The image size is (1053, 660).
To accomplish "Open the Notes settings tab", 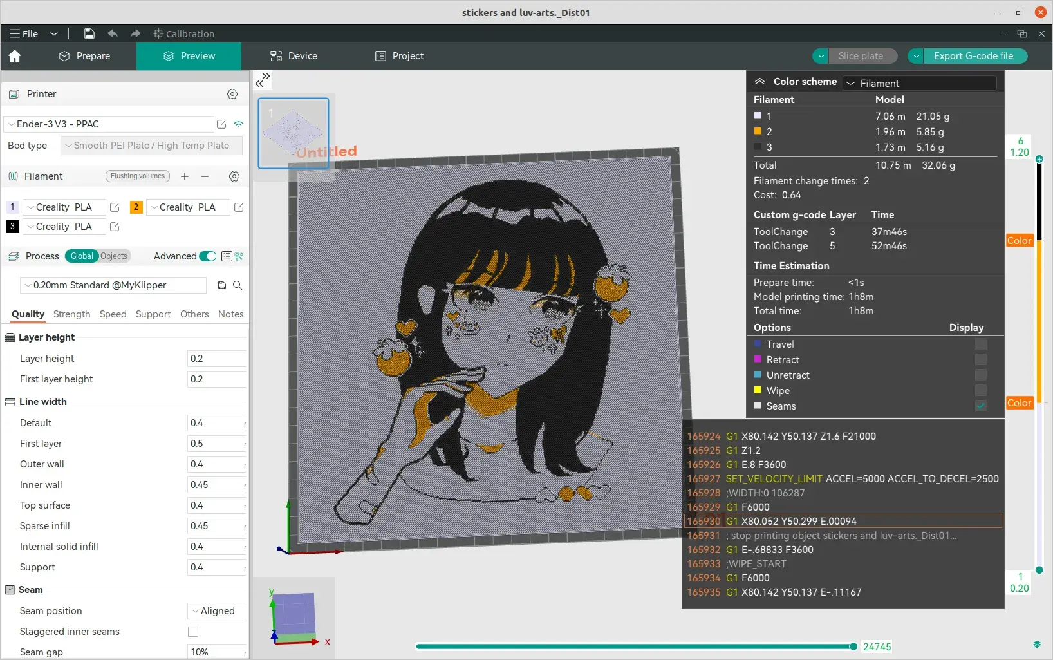I will tap(230, 314).
